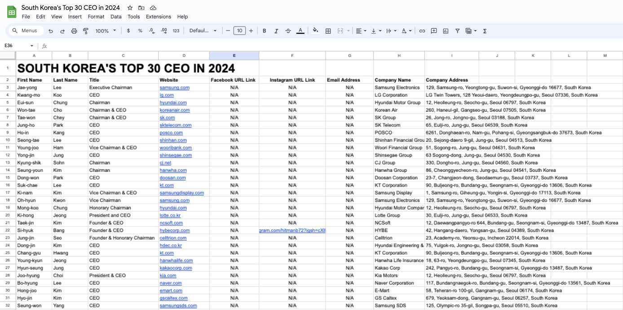This screenshot has height=310, width=623.
Task: Print the spreadsheet using printer icon
Action: [74, 31]
